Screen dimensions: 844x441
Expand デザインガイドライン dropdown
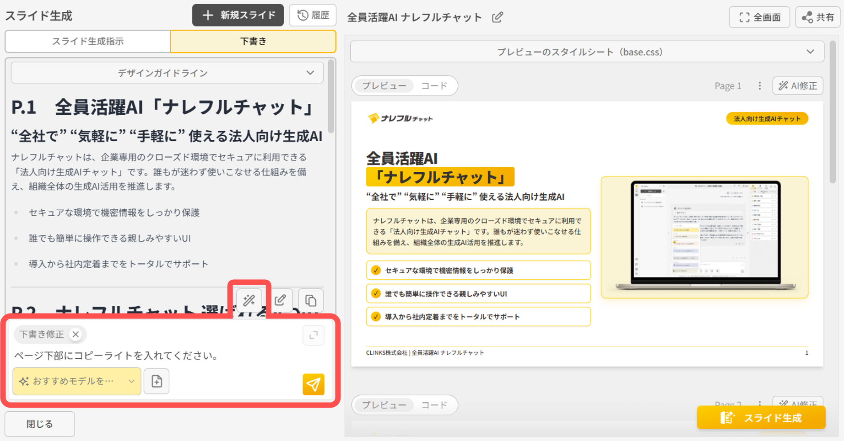pos(167,73)
